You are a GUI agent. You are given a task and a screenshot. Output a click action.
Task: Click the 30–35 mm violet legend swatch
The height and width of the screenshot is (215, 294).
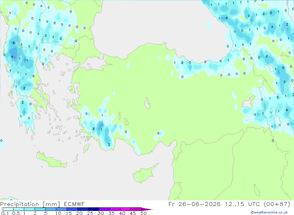click(104, 209)
